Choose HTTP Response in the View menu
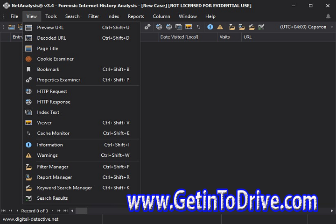The height and width of the screenshot is (224, 336). coord(81,102)
